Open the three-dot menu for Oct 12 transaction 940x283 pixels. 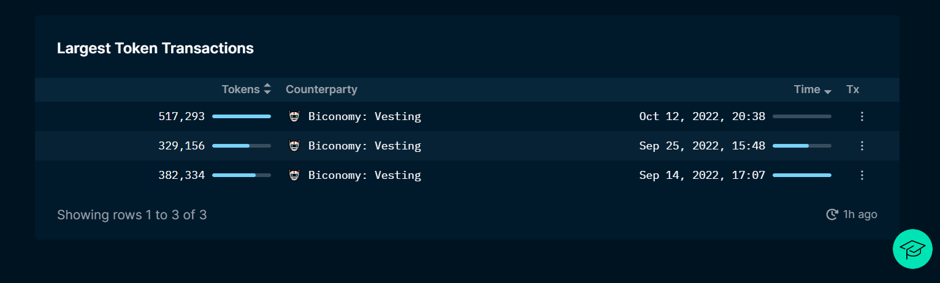point(862,116)
